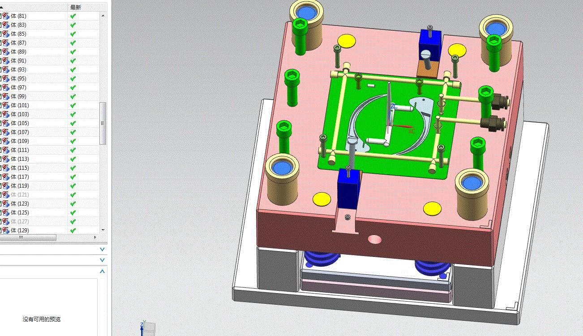Expand the lower of two downward-chevron sections
This screenshot has width=583, height=336.
103,260
